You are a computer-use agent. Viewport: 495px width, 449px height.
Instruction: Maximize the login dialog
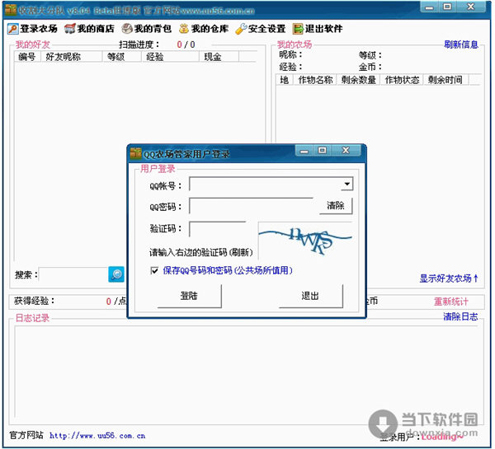(x=323, y=151)
